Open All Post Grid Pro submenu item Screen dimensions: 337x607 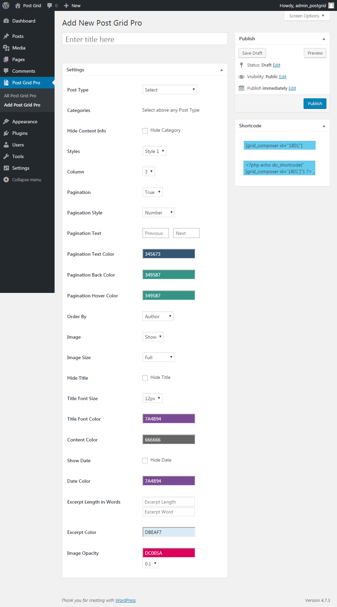[x=20, y=96]
